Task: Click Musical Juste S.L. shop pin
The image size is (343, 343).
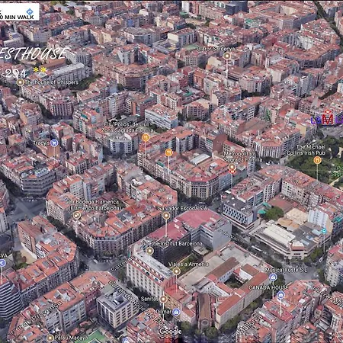Action: [x=273, y=277]
